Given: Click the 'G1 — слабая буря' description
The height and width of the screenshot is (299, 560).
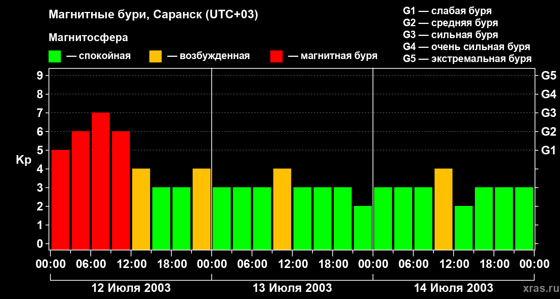Looking at the screenshot, I should [447, 11].
